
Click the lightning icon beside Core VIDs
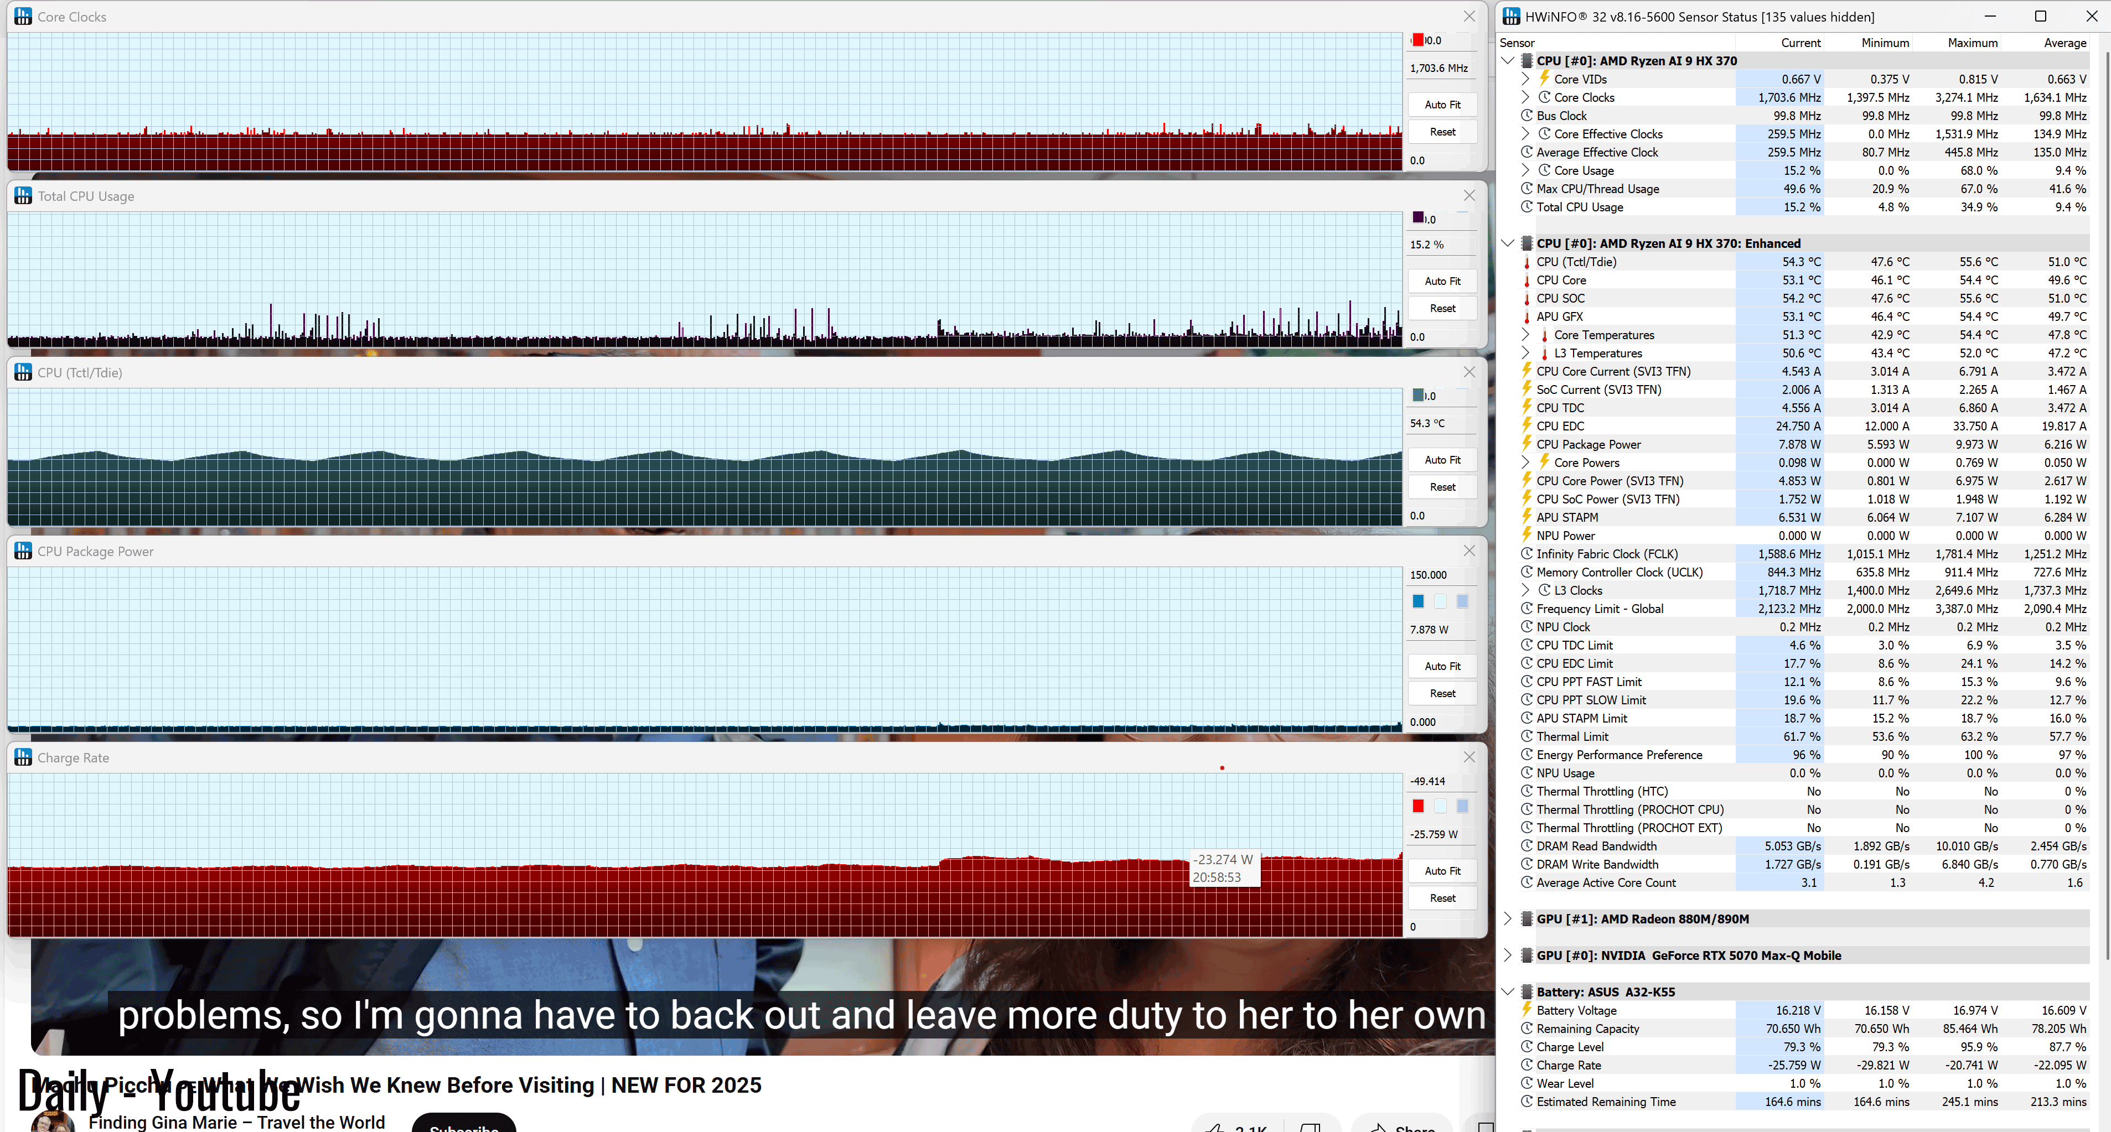(1544, 79)
